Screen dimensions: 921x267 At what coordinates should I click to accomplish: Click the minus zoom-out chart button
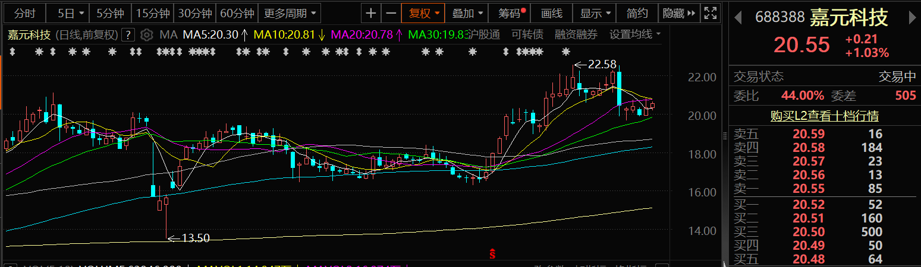[391, 13]
